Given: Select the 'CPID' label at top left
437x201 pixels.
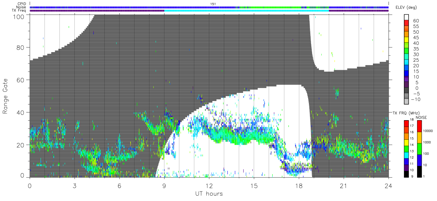Looking at the screenshot, I should pyautogui.click(x=21, y=4).
